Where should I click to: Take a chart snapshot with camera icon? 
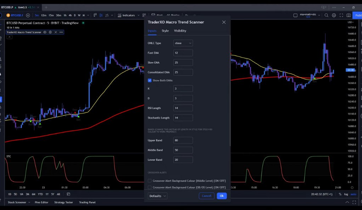[x=349, y=15]
